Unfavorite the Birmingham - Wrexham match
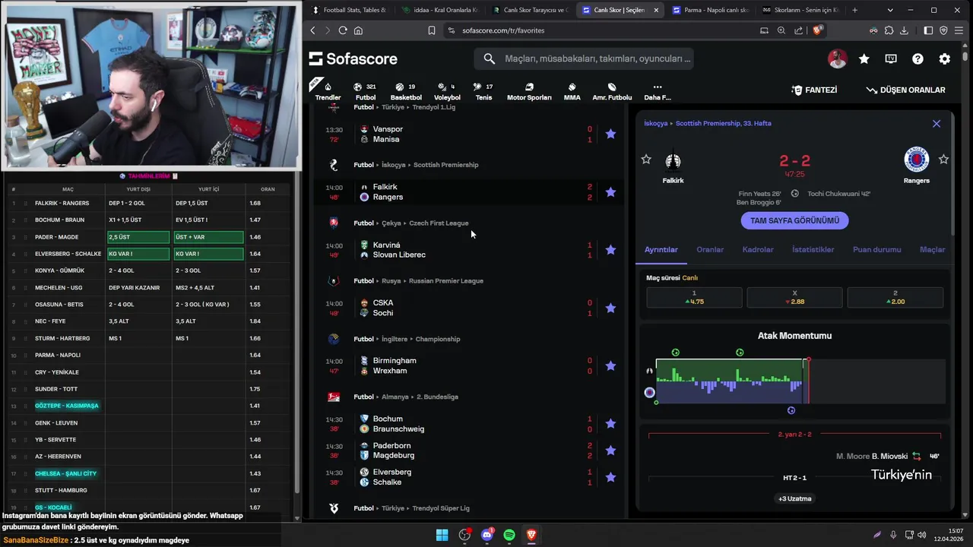Image resolution: width=973 pixels, height=547 pixels. click(x=610, y=365)
